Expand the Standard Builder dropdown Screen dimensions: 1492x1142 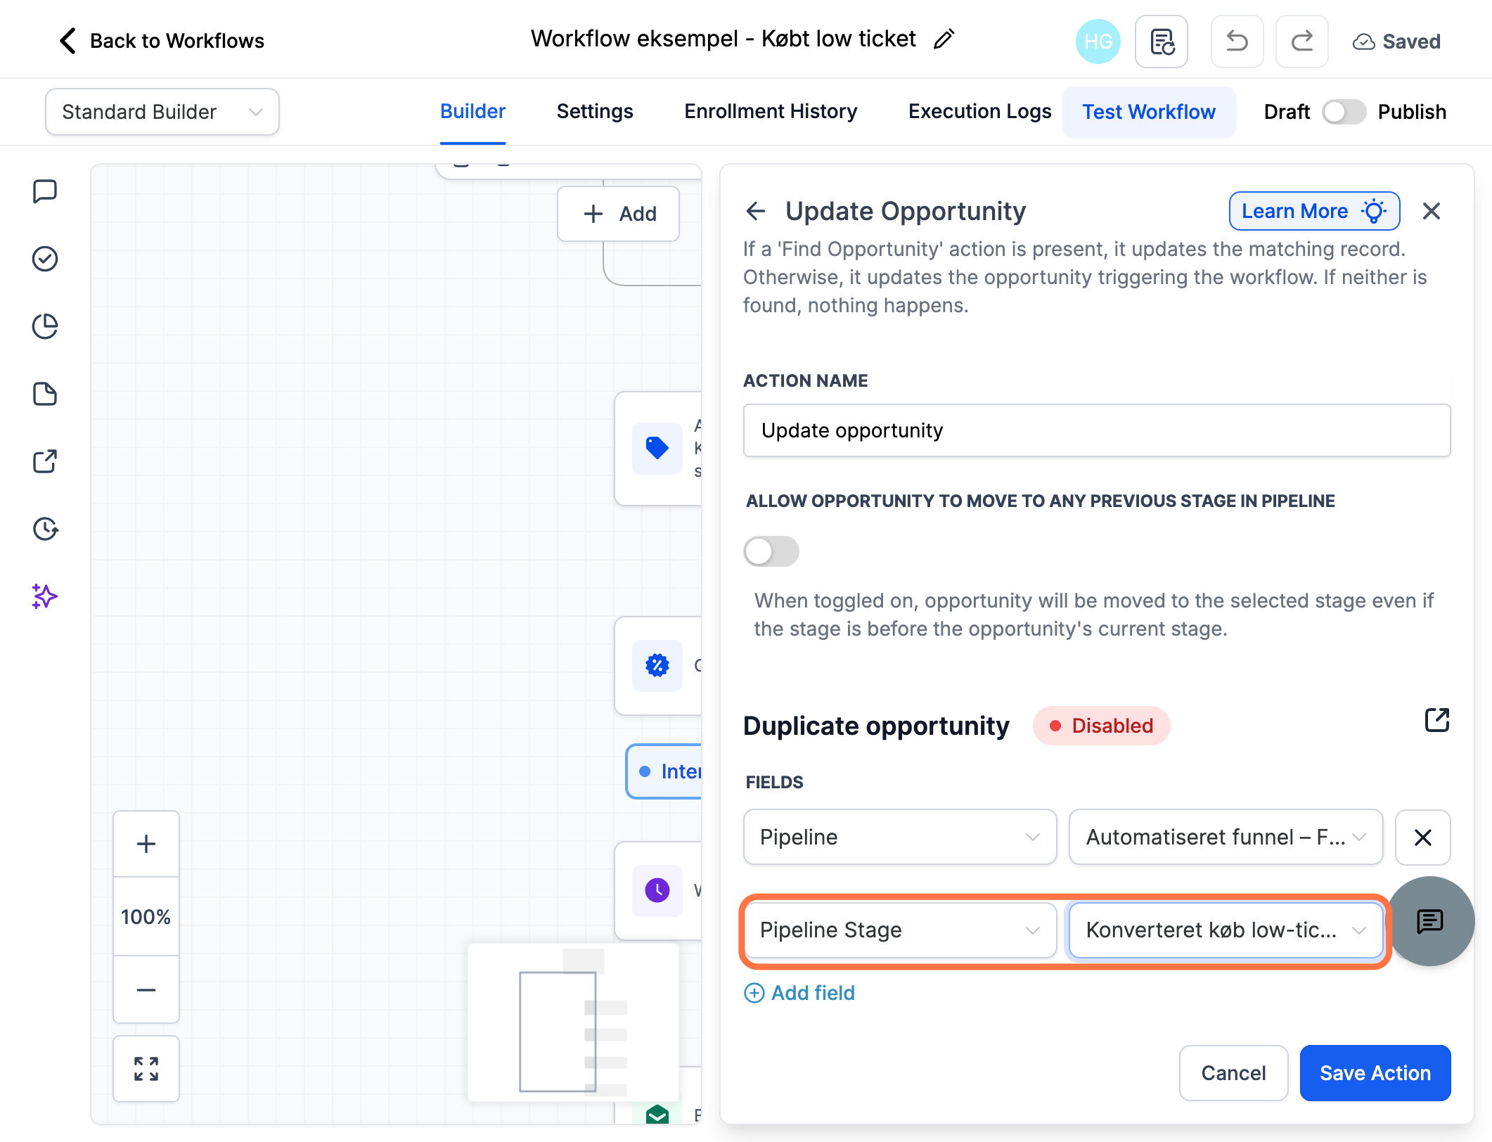pos(162,112)
